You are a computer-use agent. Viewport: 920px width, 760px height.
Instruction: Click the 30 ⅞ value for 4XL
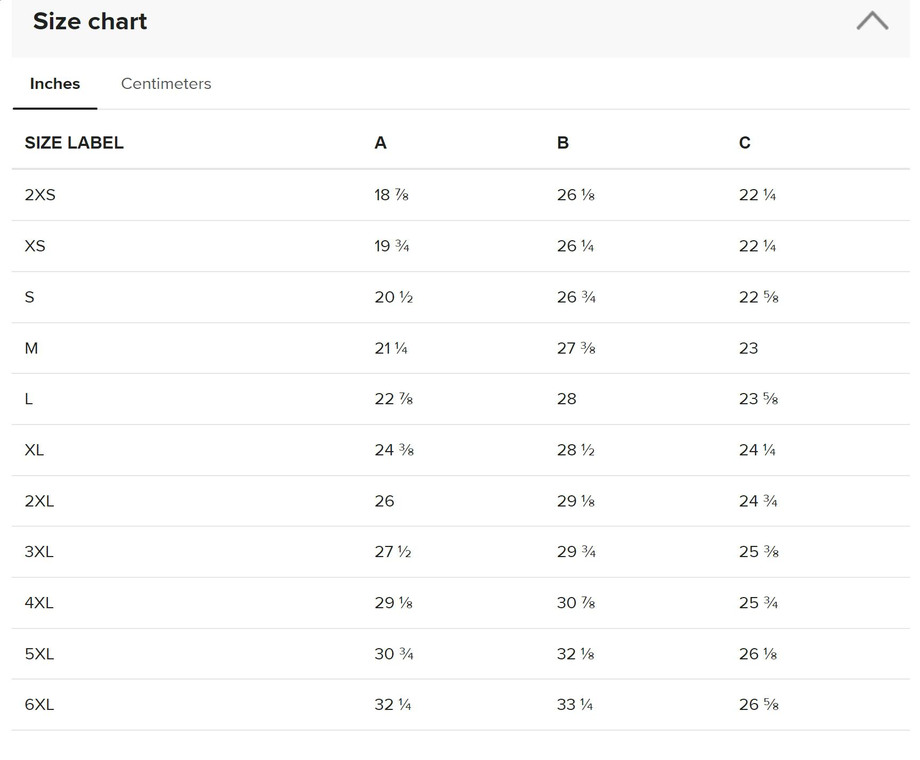pyautogui.click(x=575, y=603)
